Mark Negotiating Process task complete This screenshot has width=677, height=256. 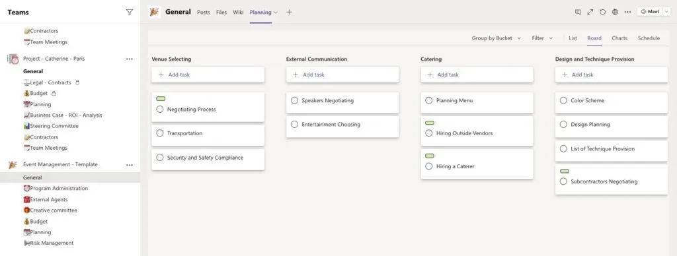(x=160, y=110)
